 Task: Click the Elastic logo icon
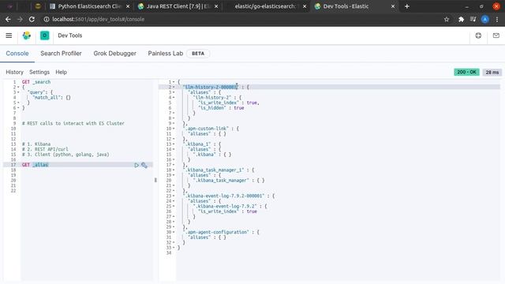tap(27, 35)
